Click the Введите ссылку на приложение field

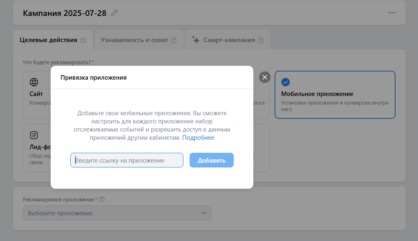(127, 160)
